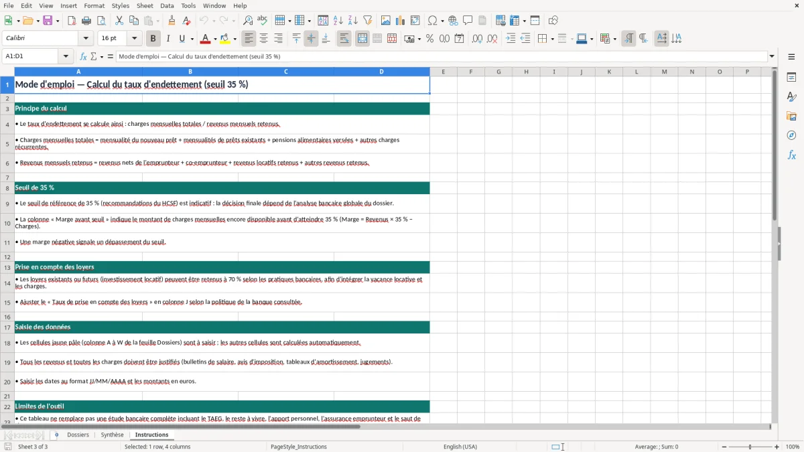Open the Function Wizard fx icon
The image size is (804, 452).
[84, 56]
